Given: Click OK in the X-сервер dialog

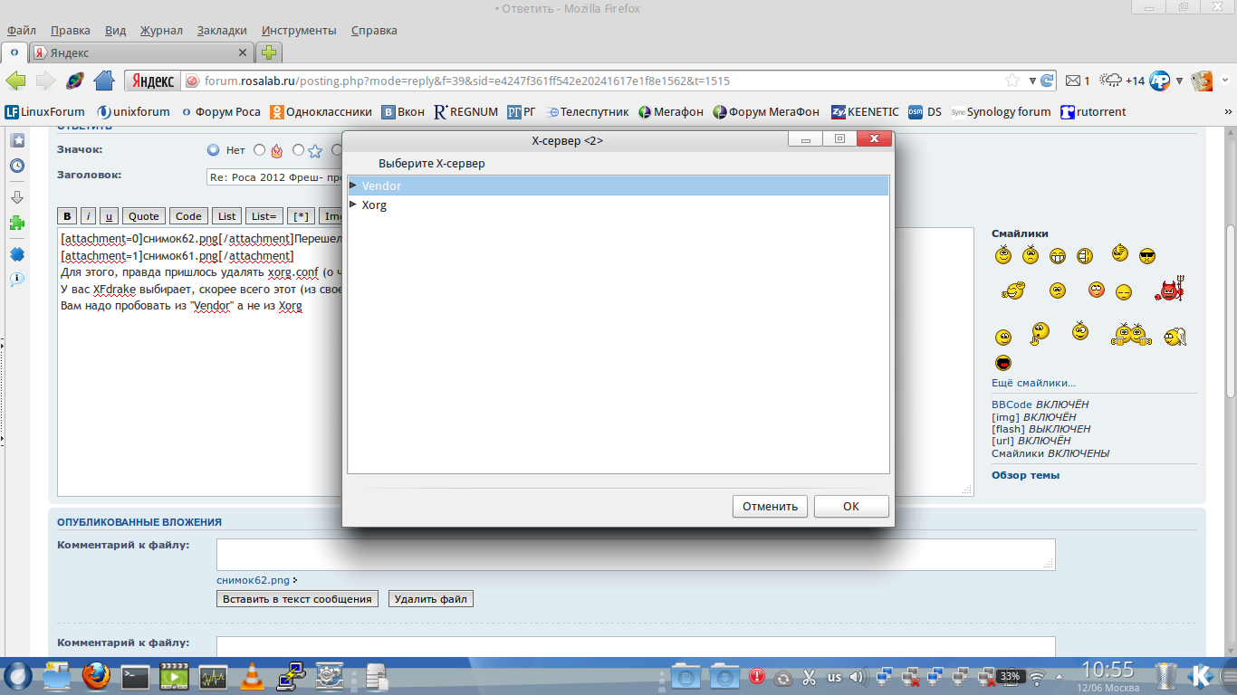Looking at the screenshot, I should click(851, 506).
